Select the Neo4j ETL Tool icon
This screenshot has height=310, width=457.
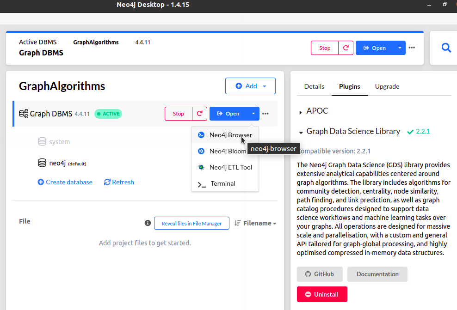[201, 167]
